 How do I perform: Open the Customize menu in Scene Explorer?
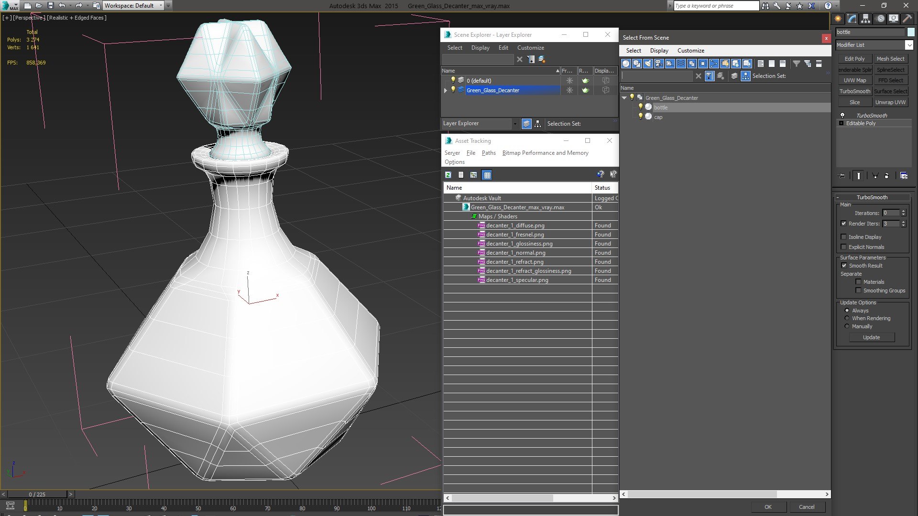point(530,48)
